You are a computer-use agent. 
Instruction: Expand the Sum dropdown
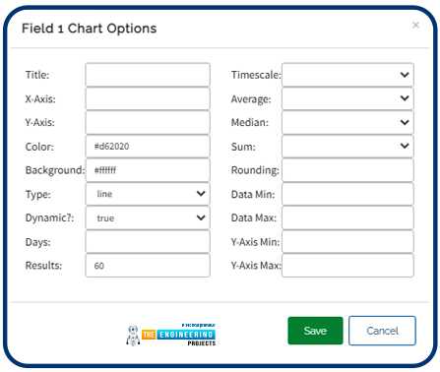[x=347, y=146]
